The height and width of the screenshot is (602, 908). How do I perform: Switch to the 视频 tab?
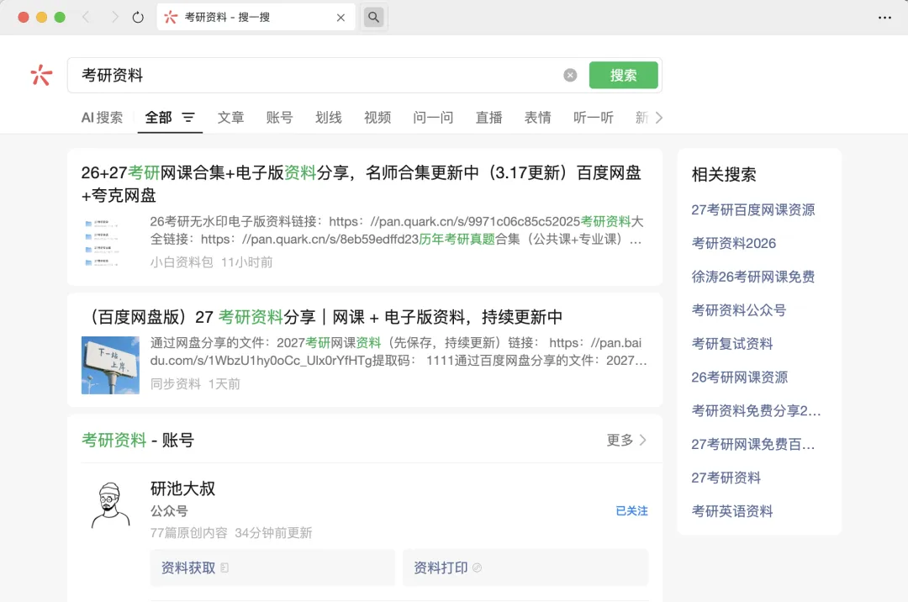click(x=377, y=118)
